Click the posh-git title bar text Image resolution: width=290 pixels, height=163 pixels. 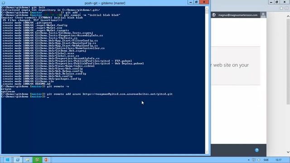point(105,3)
